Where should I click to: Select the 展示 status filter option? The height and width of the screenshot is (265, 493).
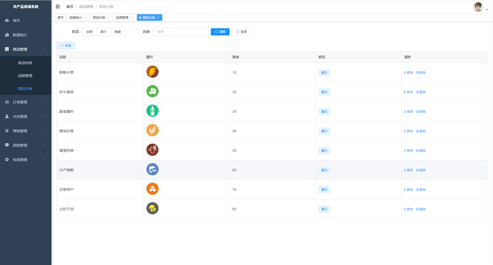[103, 32]
